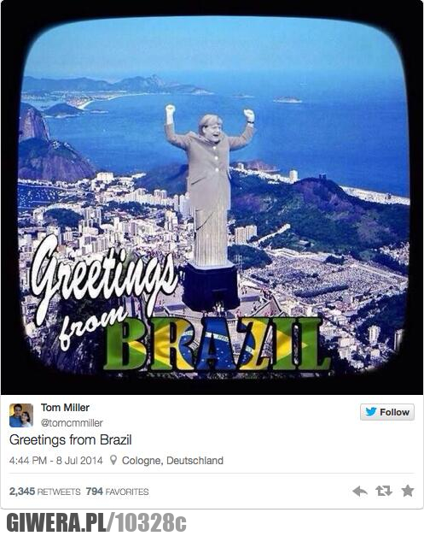Open Tom Miller's avatar picture

pos(21,415)
